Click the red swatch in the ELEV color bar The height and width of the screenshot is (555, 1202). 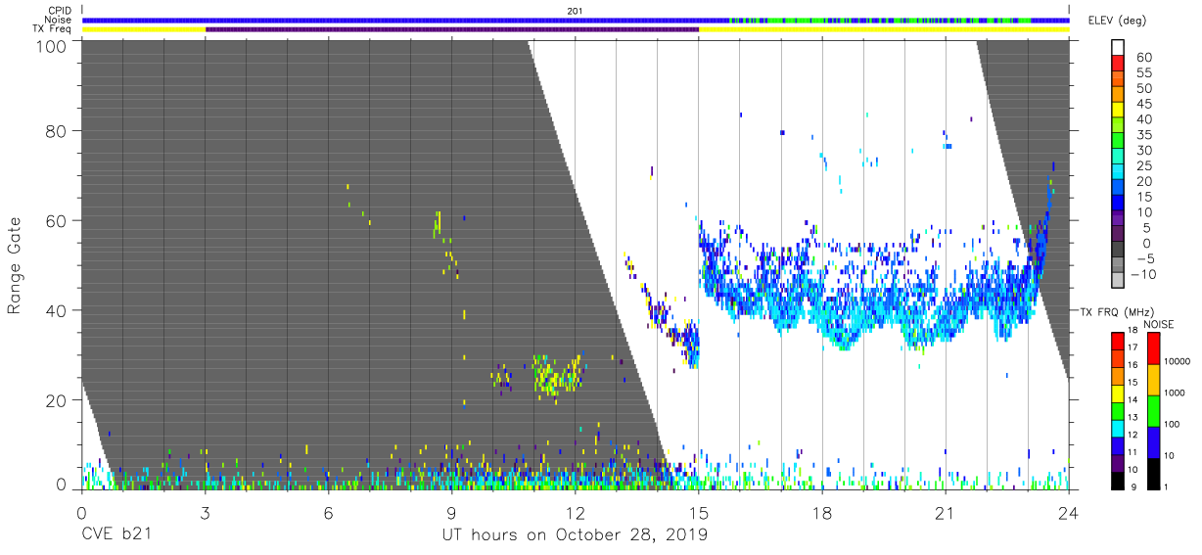click(x=1120, y=64)
